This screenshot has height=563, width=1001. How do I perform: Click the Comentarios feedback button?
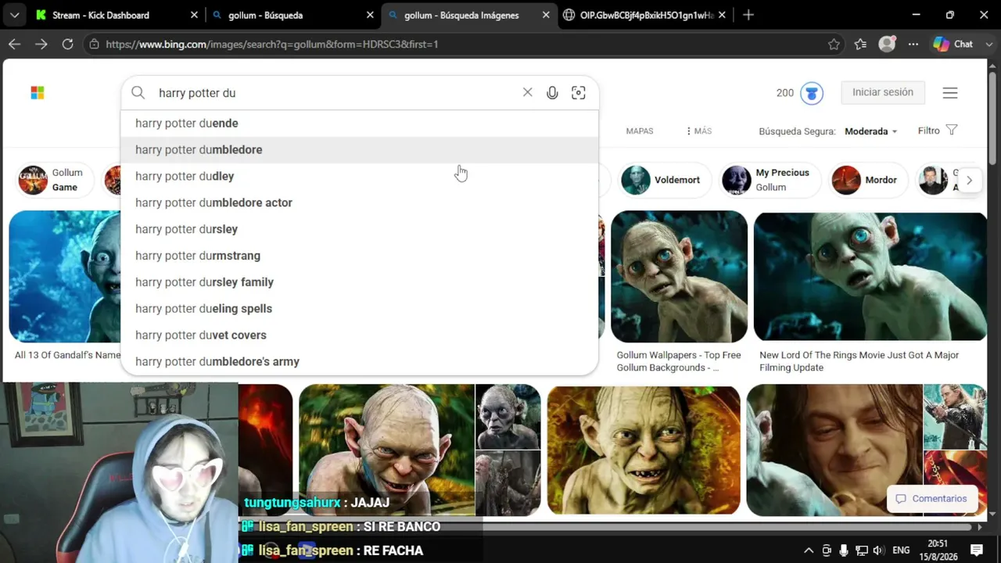tap(931, 499)
